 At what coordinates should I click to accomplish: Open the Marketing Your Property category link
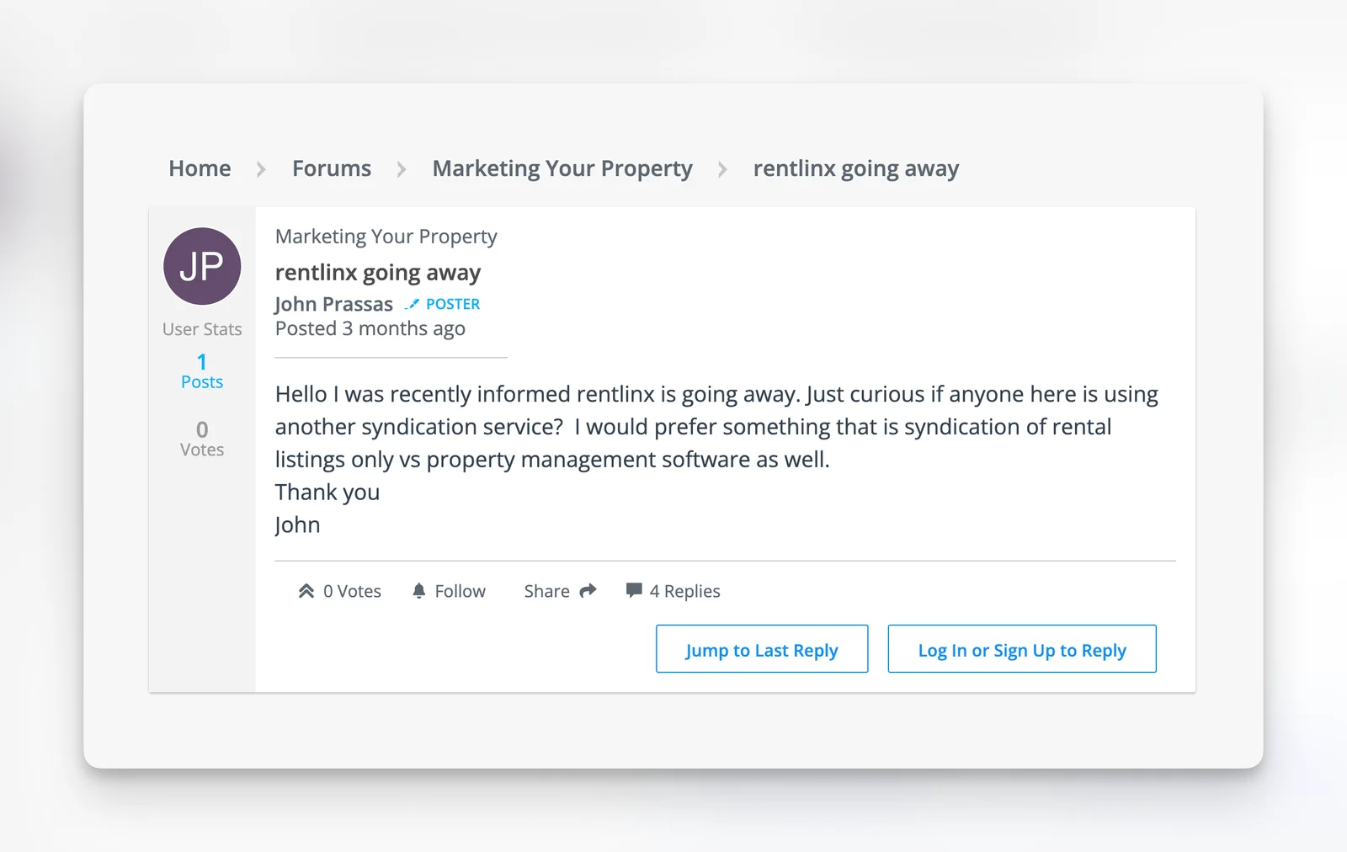tap(562, 168)
